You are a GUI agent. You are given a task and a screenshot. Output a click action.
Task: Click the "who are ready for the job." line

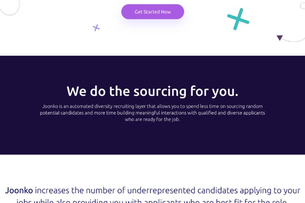(x=152, y=119)
